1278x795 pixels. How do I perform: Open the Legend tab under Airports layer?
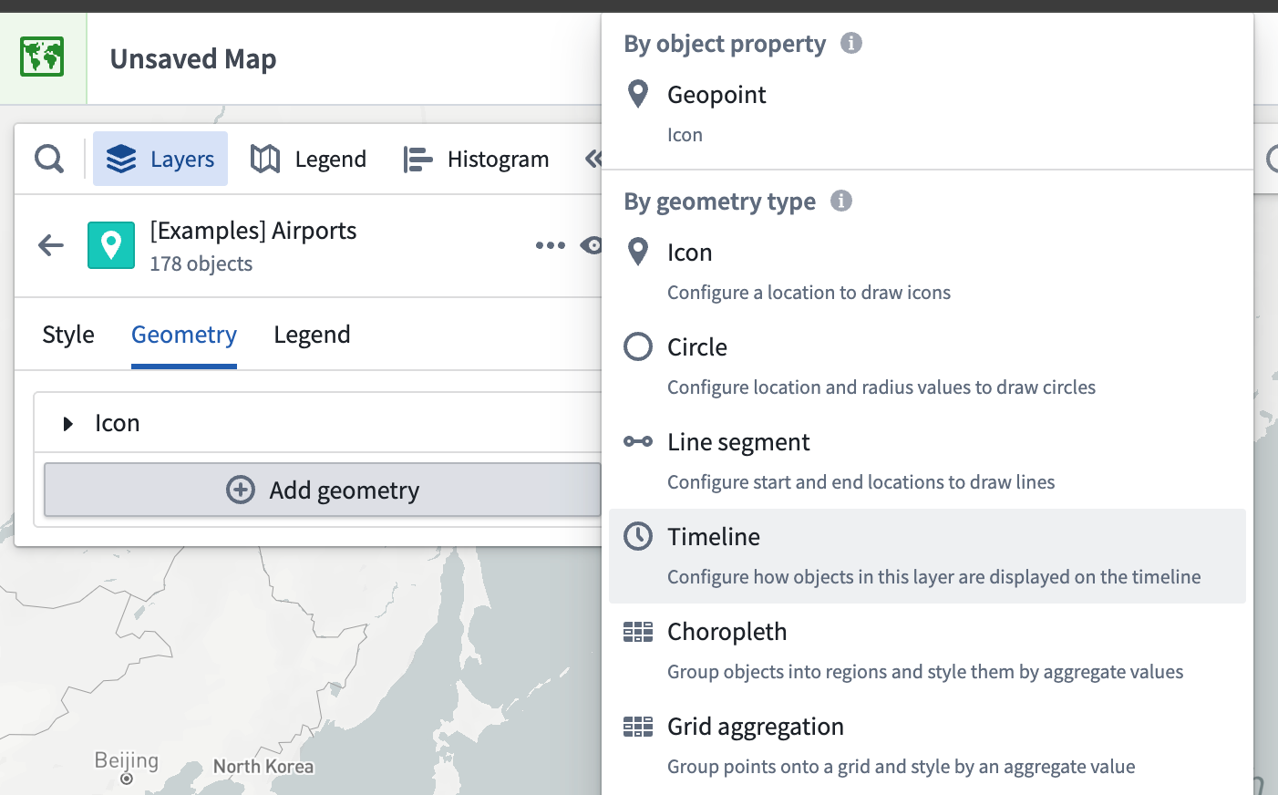(312, 335)
